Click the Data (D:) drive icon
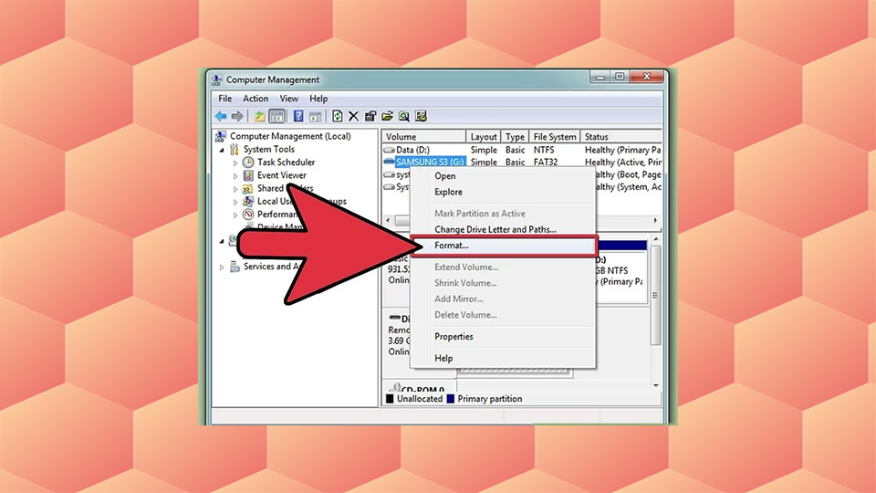Screen dimensions: 876x493 (389, 150)
